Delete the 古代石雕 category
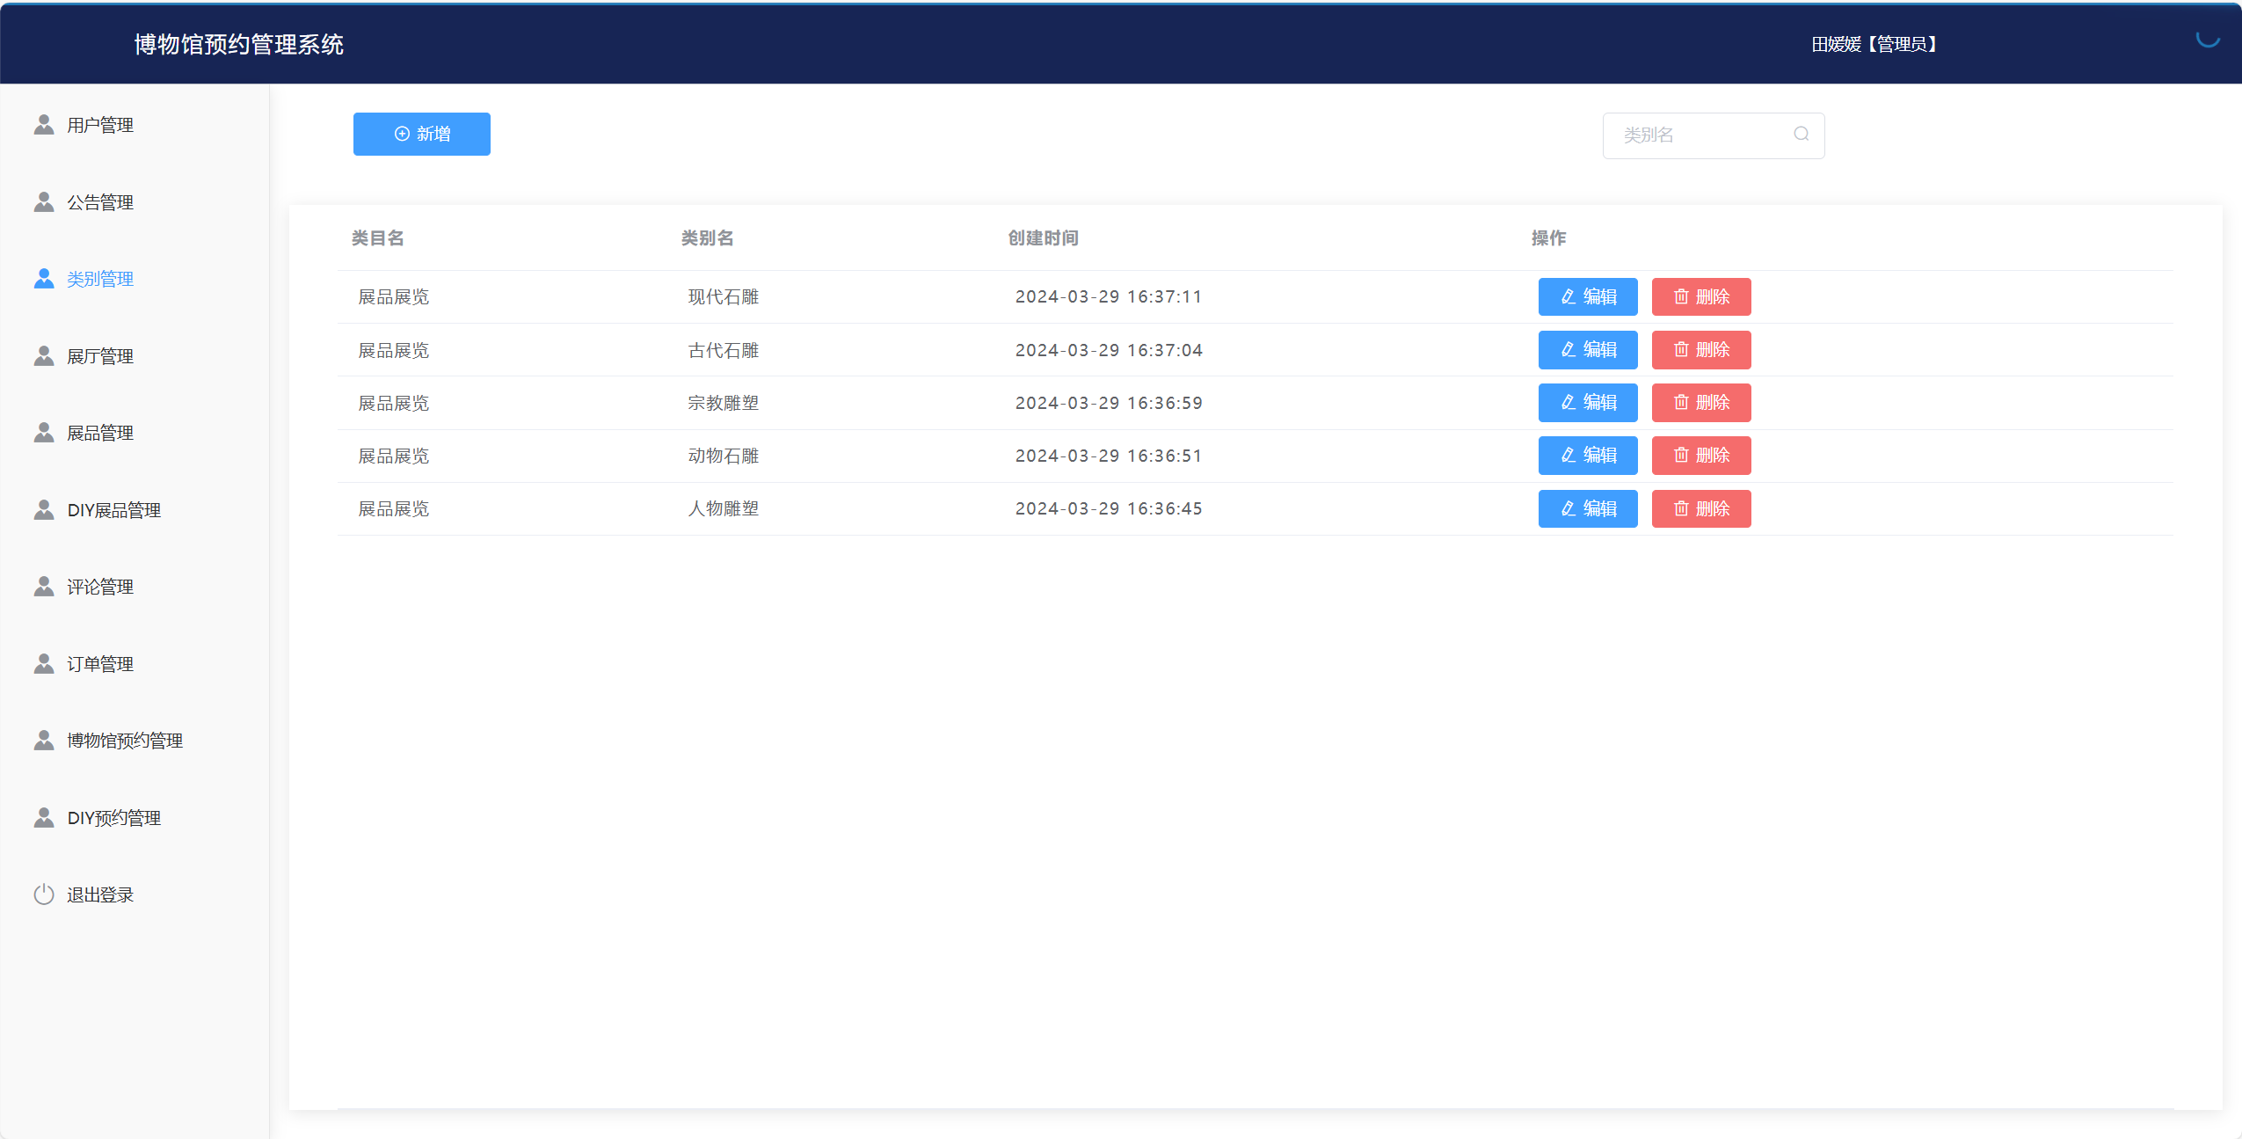 pyautogui.click(x=1700, y=350)
